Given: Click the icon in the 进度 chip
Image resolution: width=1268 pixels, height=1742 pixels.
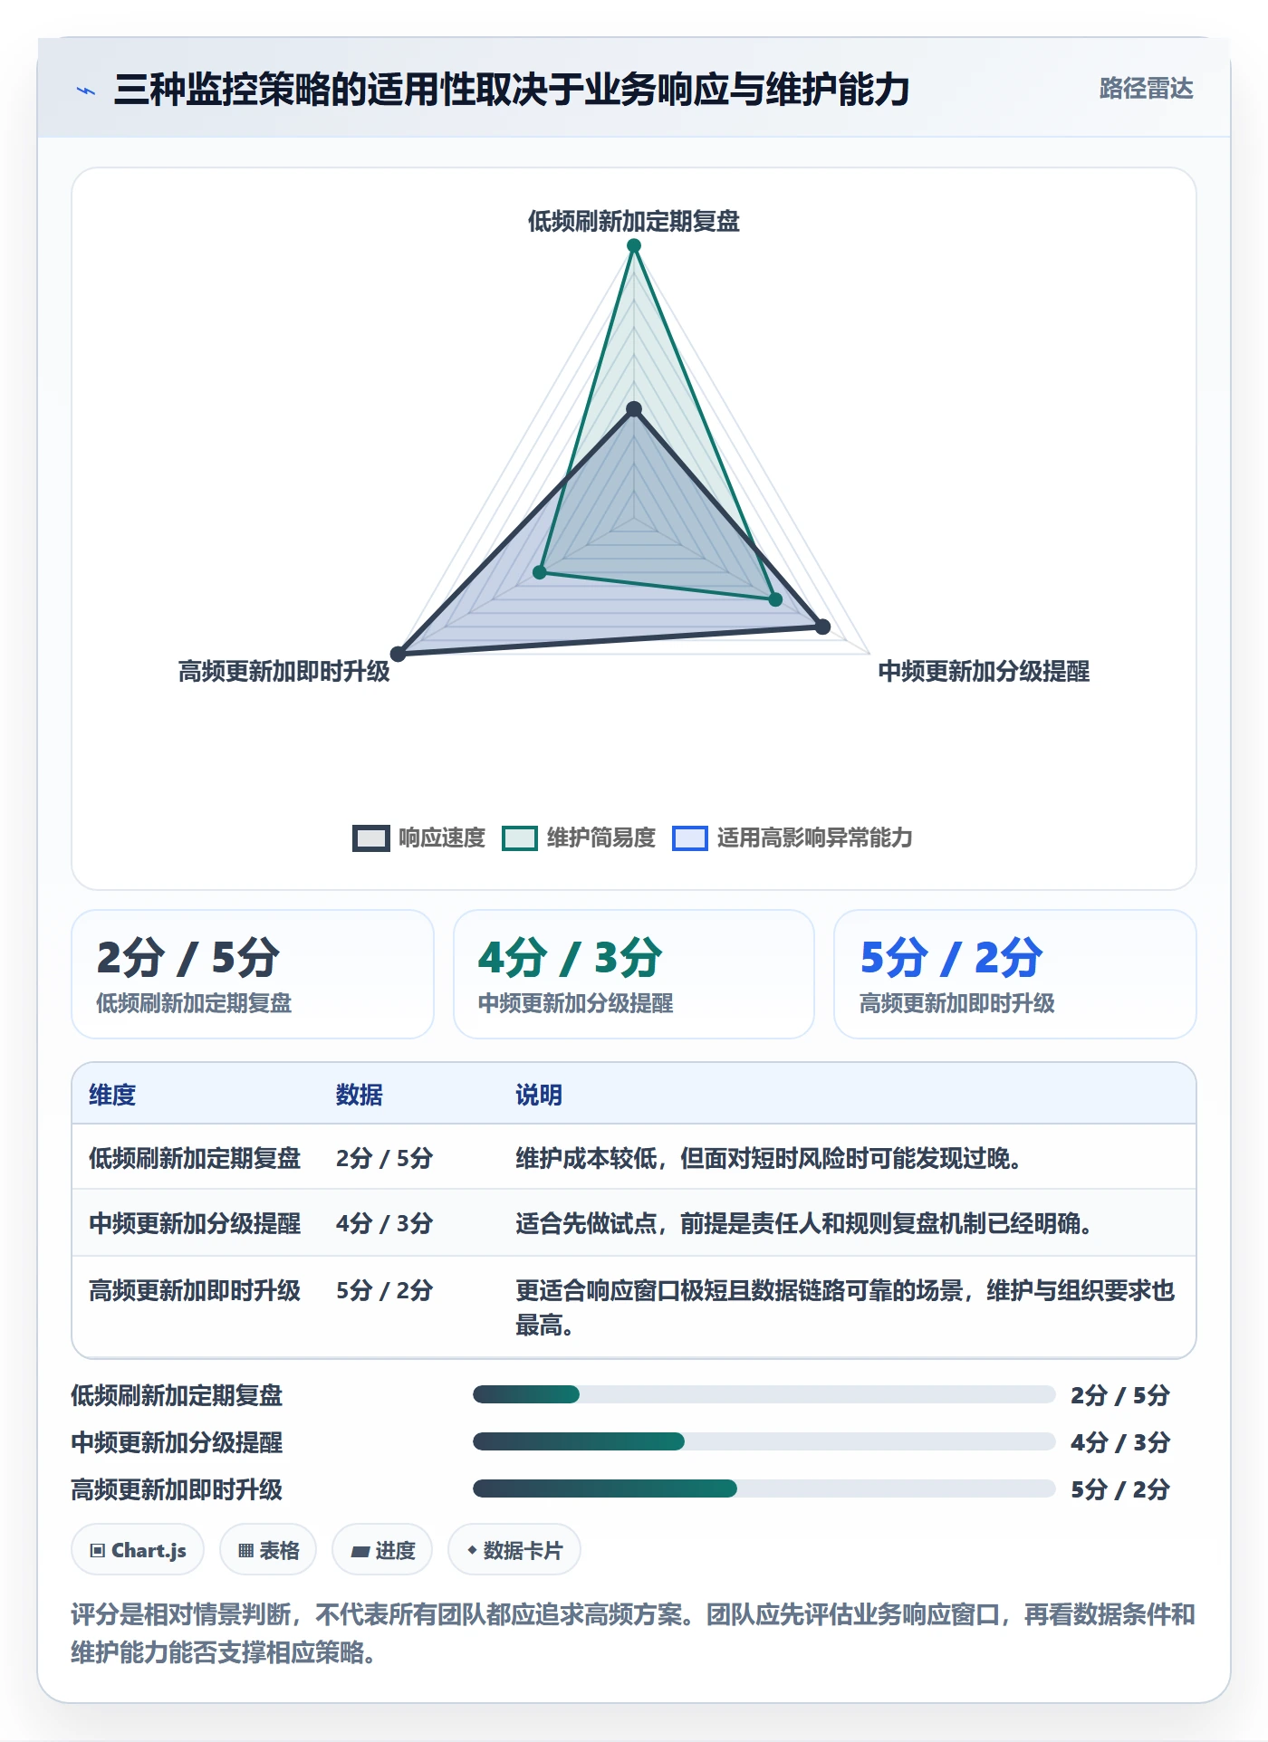Looking at the screenshot, I should 360,1552.
